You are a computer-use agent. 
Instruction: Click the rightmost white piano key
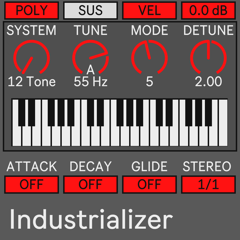pos(223,122)
